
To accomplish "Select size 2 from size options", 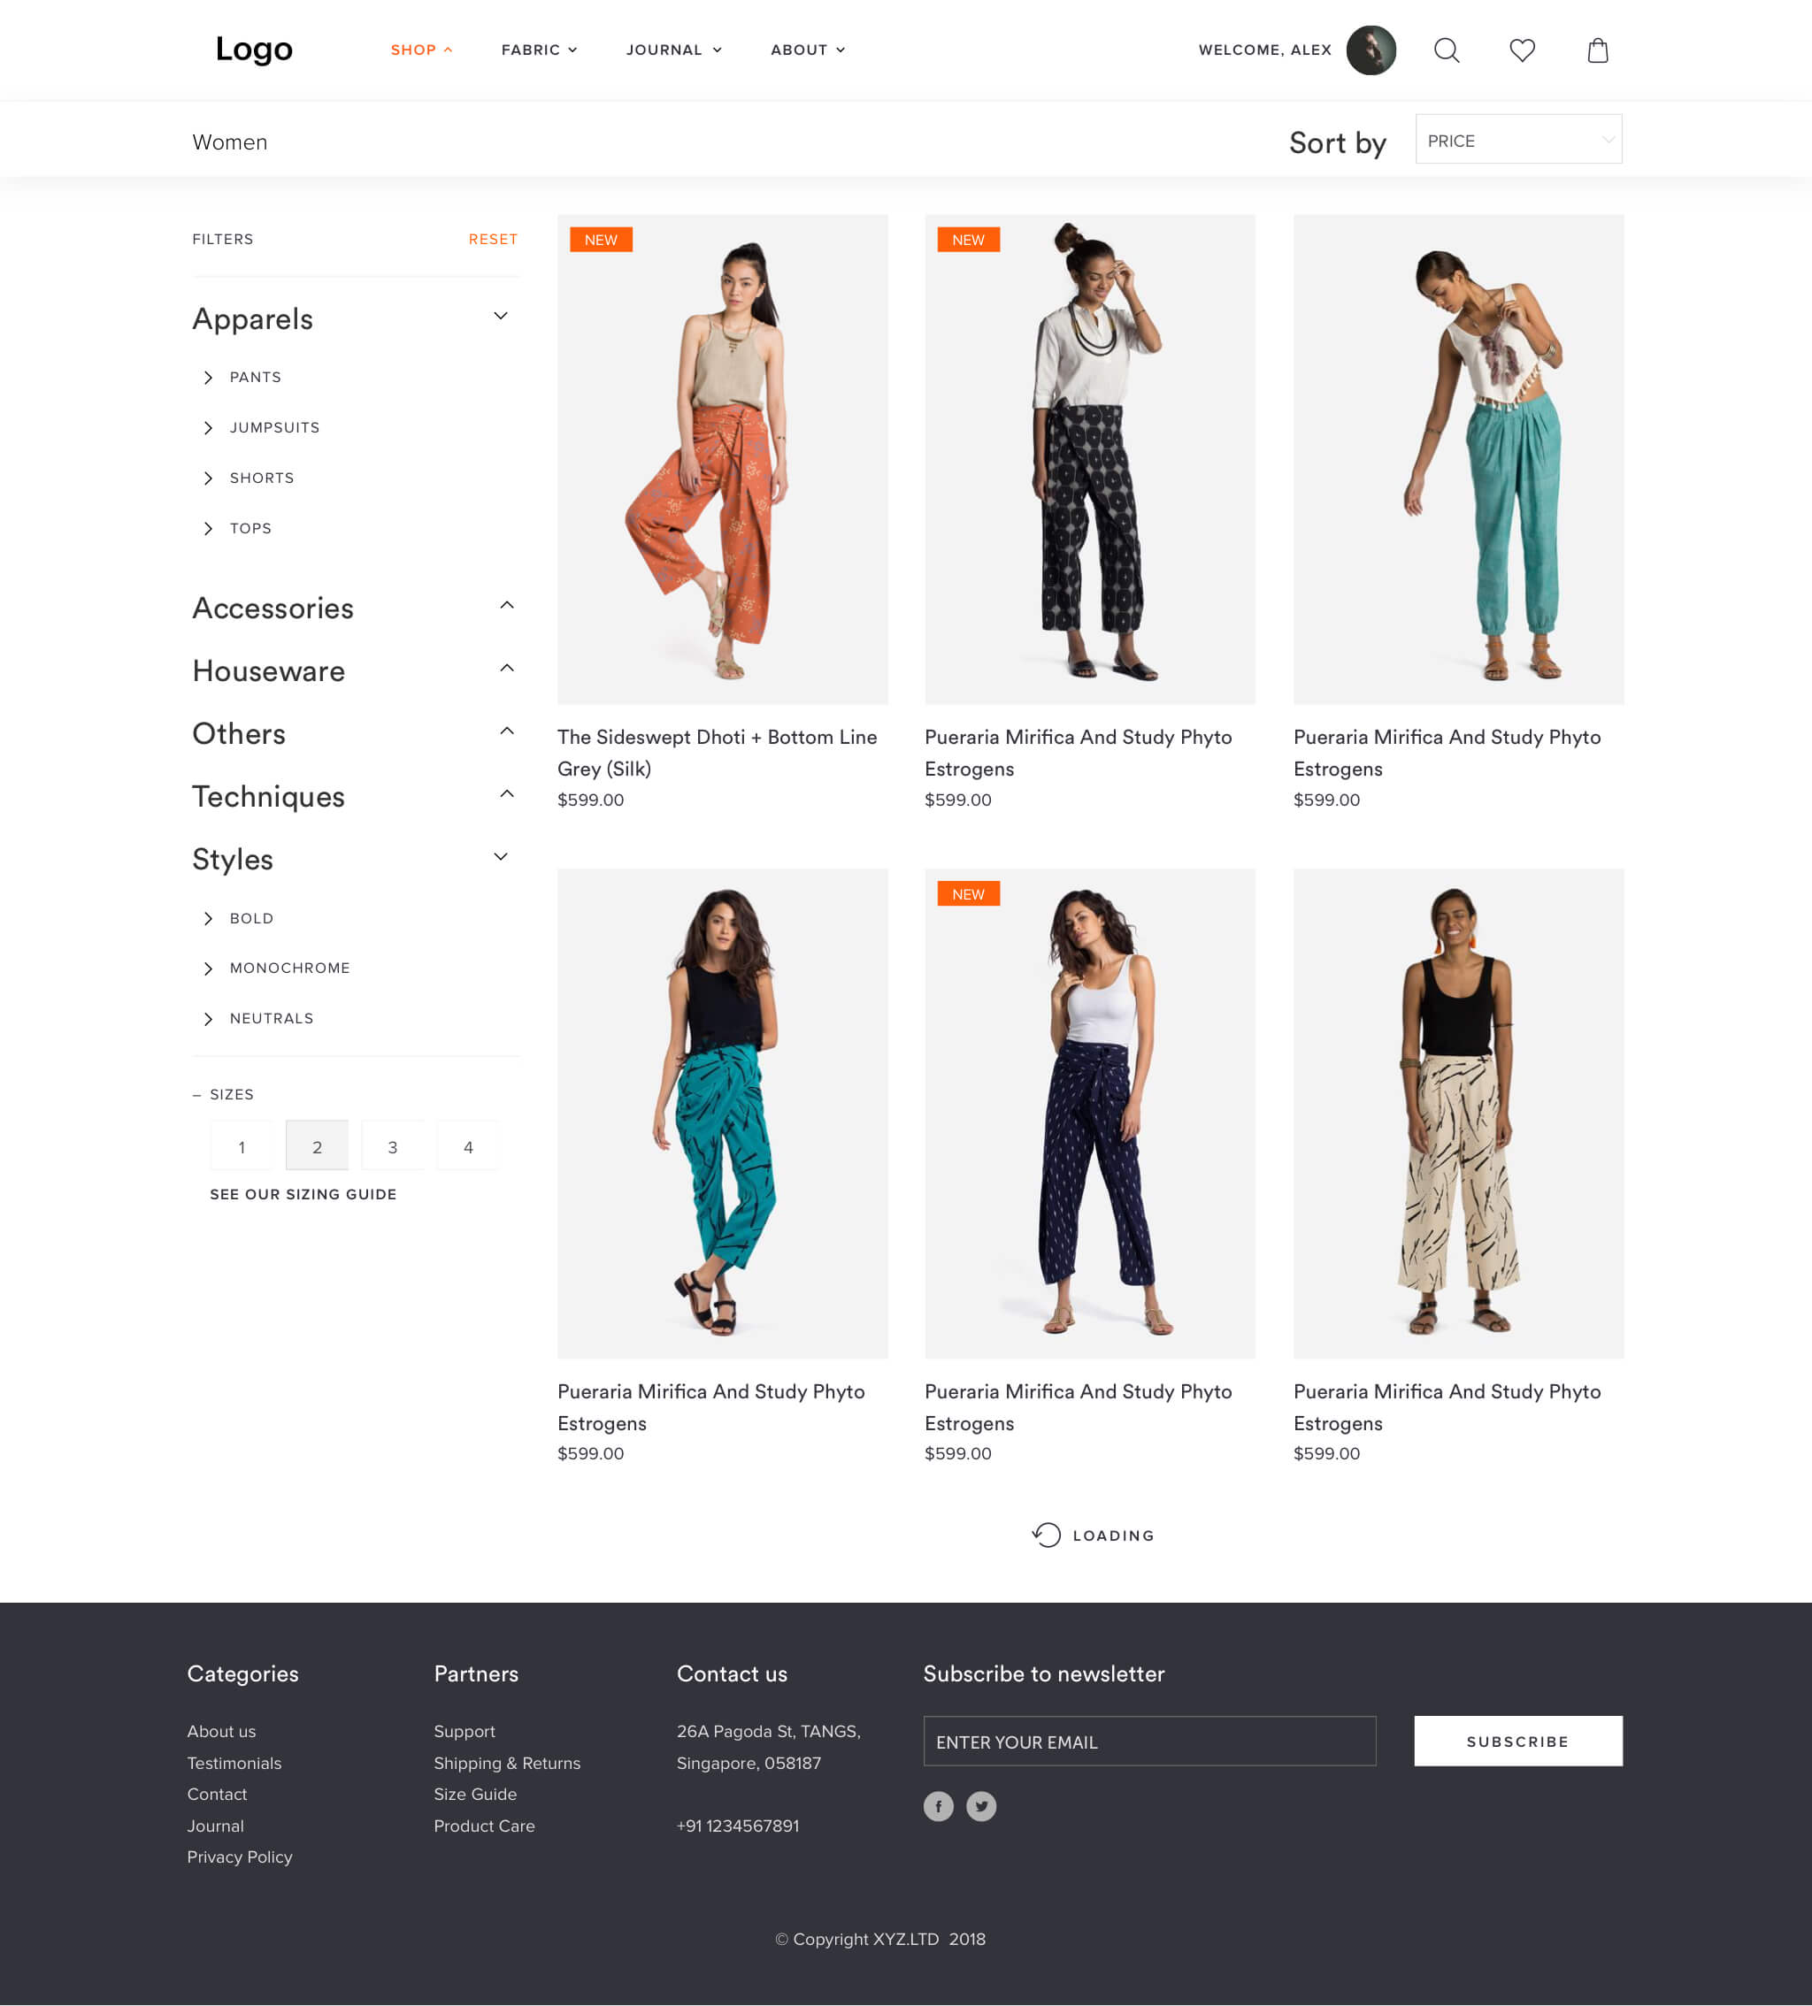I will [x=316, y=1146].
